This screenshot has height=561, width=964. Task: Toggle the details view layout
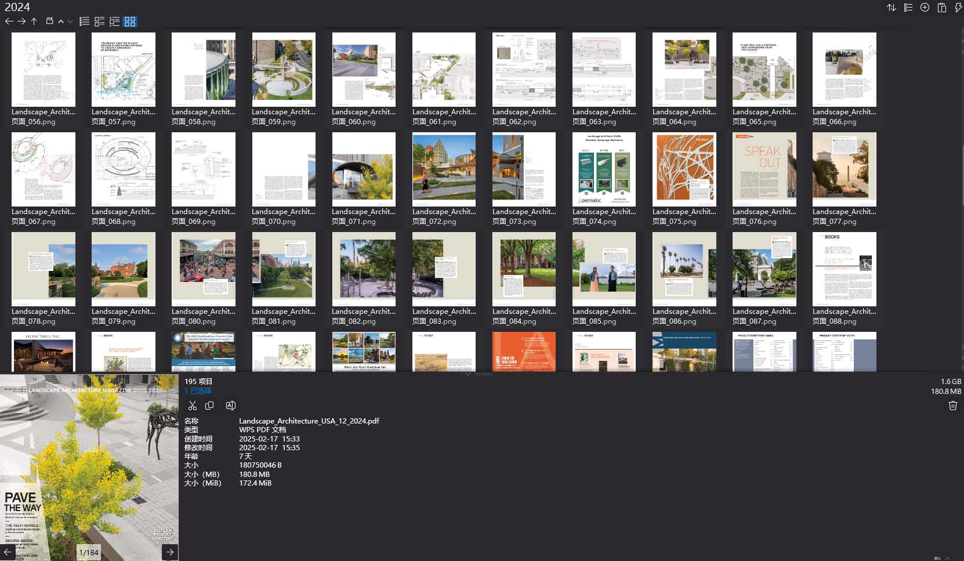[x=114, y=21]
